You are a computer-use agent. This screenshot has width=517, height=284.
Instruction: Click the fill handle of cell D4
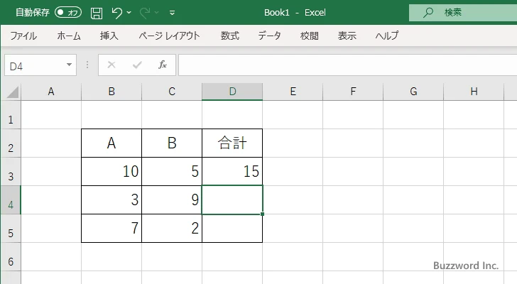pos(262,214)
